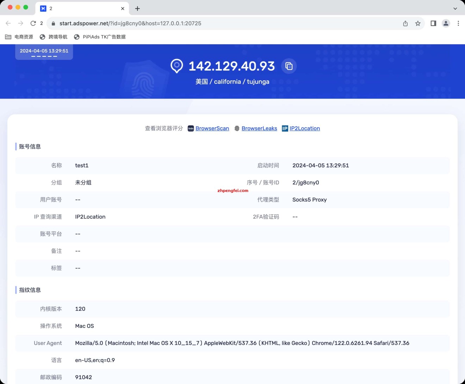Click the BrowserLeaks fingerprint icon

click(237, 128)
